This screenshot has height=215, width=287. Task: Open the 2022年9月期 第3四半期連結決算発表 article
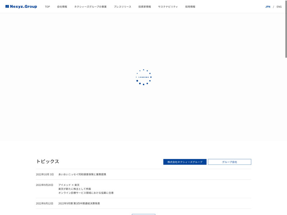click(x=79, y=204)
